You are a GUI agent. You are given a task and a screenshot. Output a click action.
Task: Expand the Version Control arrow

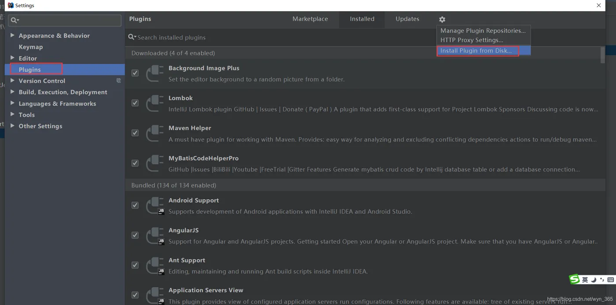pos(12,80)
